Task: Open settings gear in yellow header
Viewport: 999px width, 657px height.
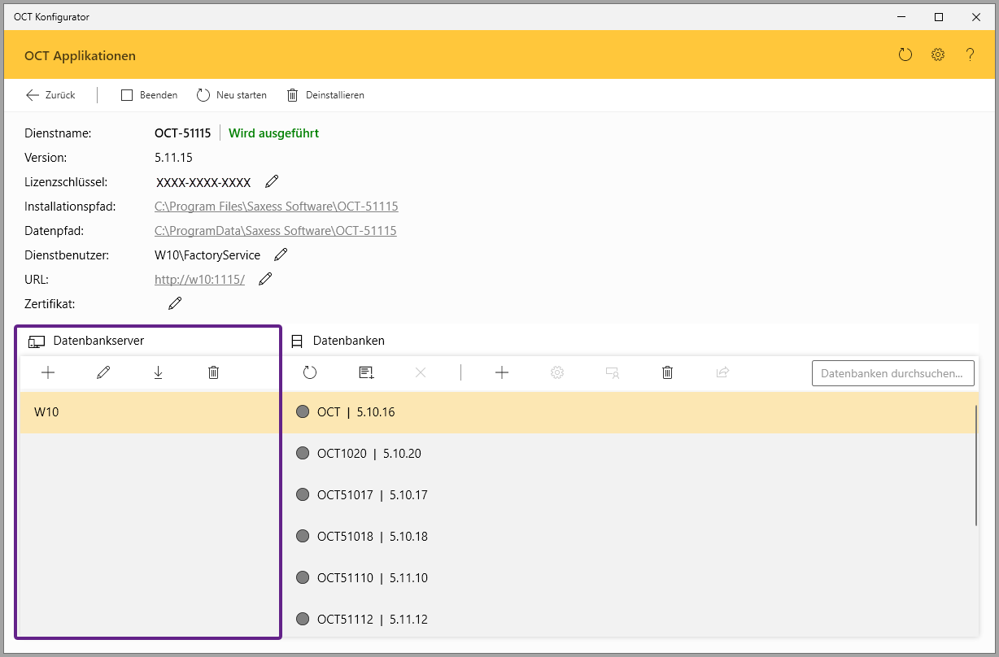Action: (x=938, y=55)
